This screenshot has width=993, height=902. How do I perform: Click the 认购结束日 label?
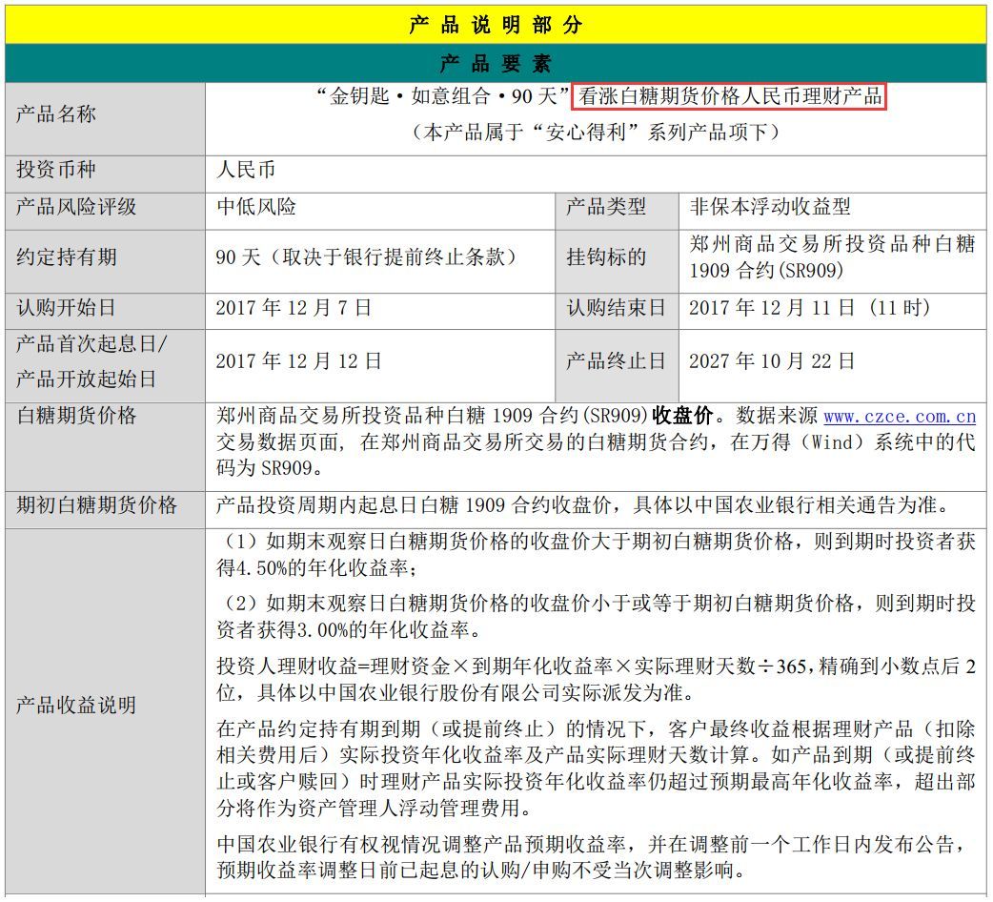[616, 308]
